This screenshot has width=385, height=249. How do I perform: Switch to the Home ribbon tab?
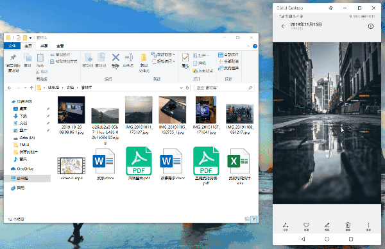click(x=28, y=46)
